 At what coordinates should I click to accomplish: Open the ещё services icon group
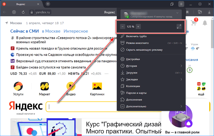pos(201,89)
